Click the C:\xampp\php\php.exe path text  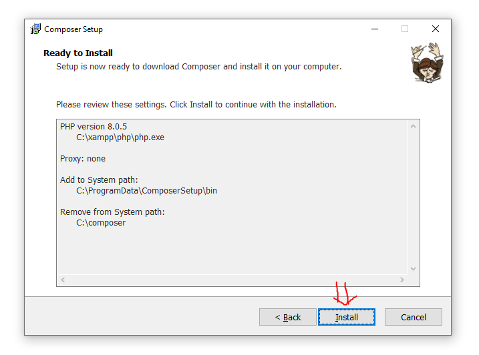(120, 137)
